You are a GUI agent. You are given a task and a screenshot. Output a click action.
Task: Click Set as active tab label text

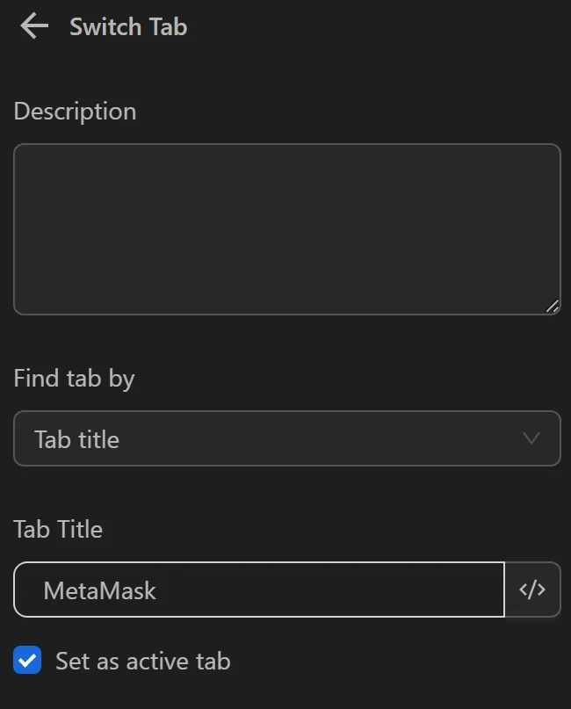coord(142,660)
